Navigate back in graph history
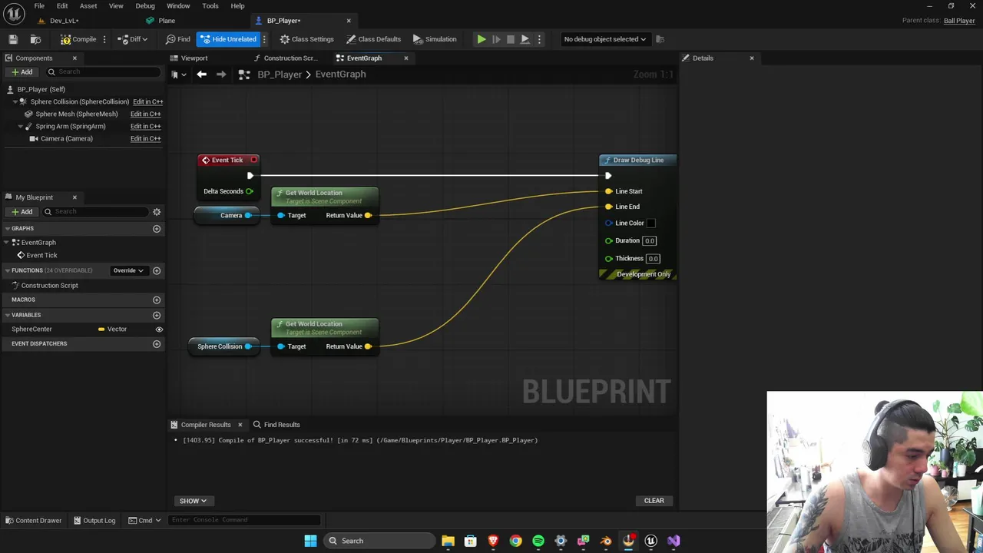The width and height of the screenshot is (983, 553). [x=201, y=75]
